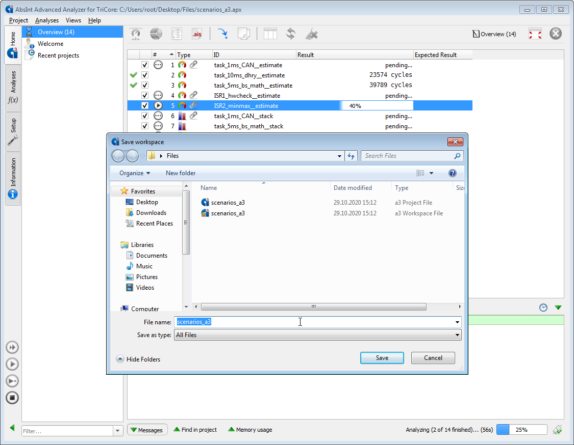The image size is (574, 445).
Task: Open the Project menu
Action: (18, 20)
